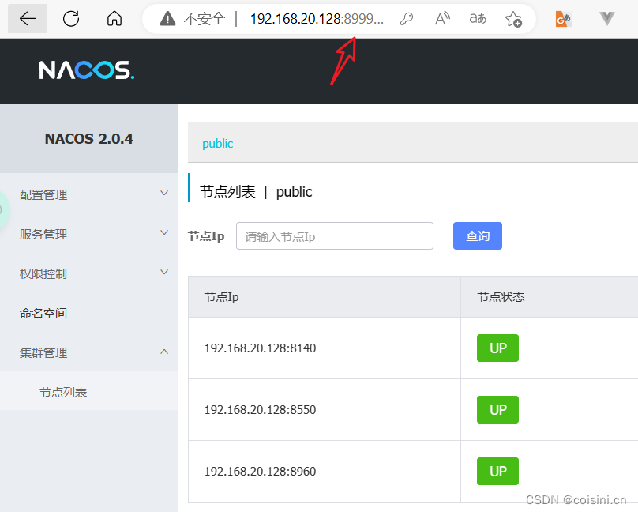This screenshot has width=638, height=512.
Task: Open the Vue devtools extension icon
Action: coord(606,19)
